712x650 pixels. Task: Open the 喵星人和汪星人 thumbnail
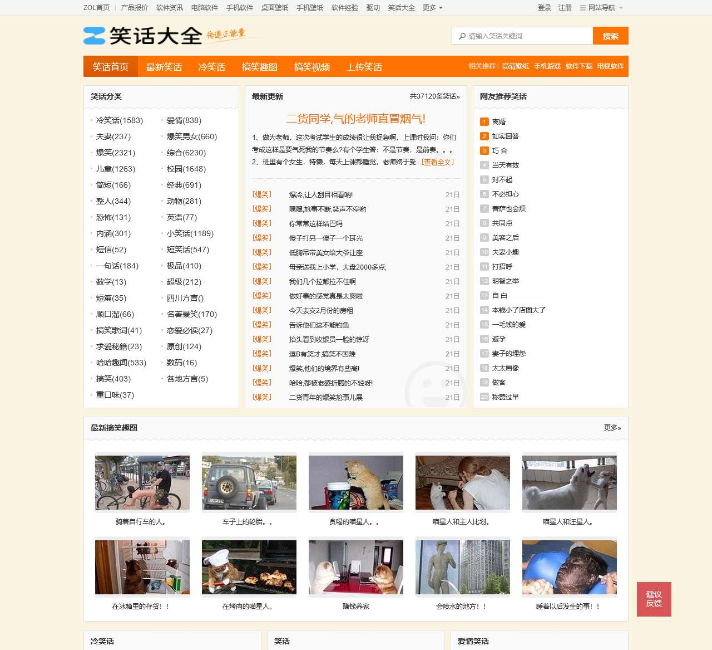[x=570, y=482]
